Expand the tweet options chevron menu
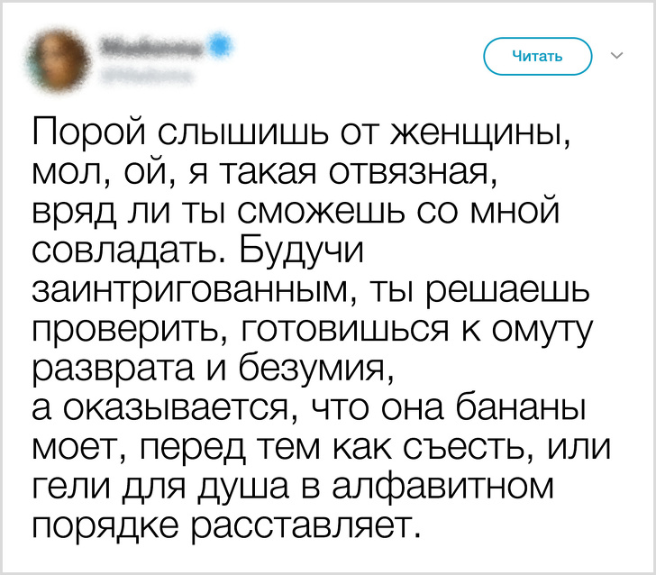Image resolution: width=656 pixels, height=575 pixels. point(616,56)
